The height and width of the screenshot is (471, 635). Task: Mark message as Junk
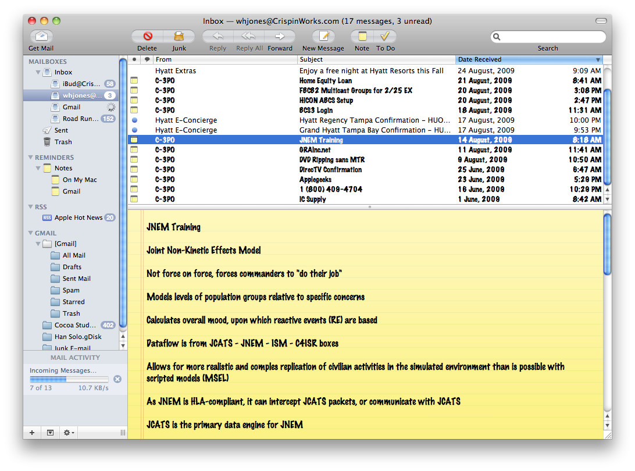179,36
